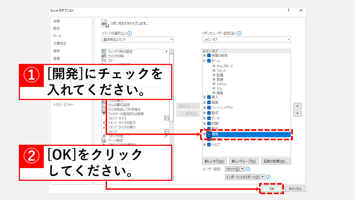Viewport: 355px width, 200px height.
Task: Expand the 配置 group node
Action: click(x=214, y=75)
